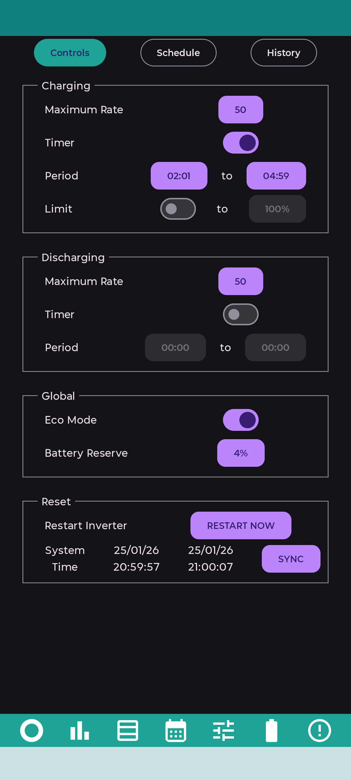Open charging period end time 04:59
Screen dimensions: 351x780
pos(276,176)
